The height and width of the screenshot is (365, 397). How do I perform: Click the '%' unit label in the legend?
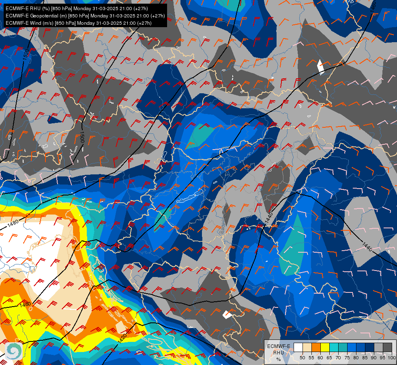279,359
